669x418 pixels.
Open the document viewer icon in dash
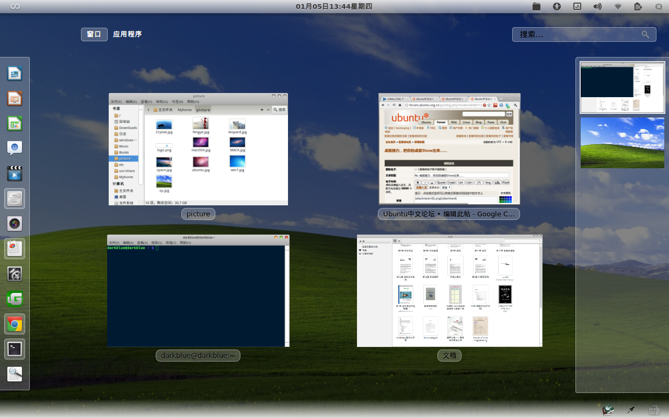(15, 249)
